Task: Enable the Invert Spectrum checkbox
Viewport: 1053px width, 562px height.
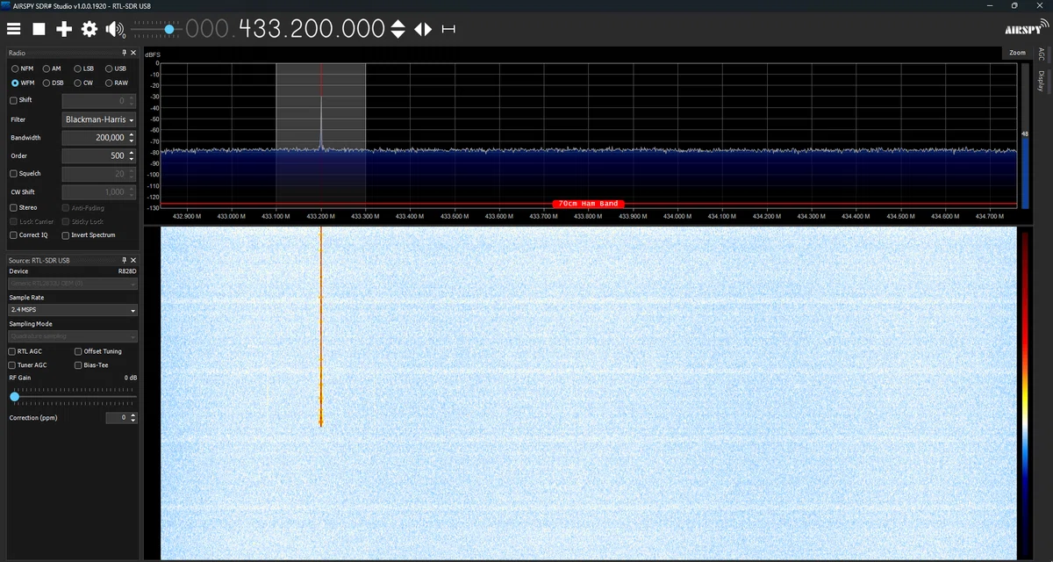Action: pos(66,235)
